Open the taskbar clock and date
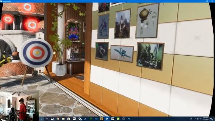 click(x=206, y=119)
